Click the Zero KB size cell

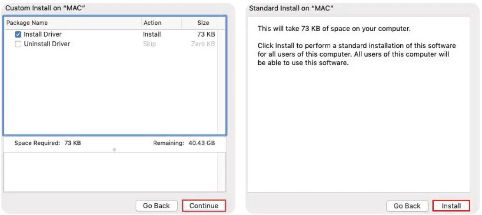click(203, 44)
